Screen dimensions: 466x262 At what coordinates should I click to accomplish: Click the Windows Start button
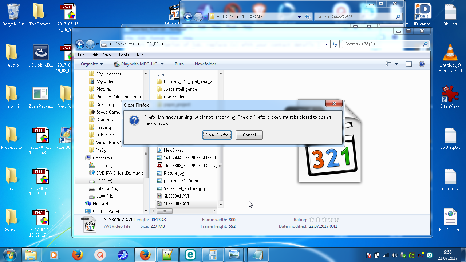pyautogui.click(x=9, y=254)
